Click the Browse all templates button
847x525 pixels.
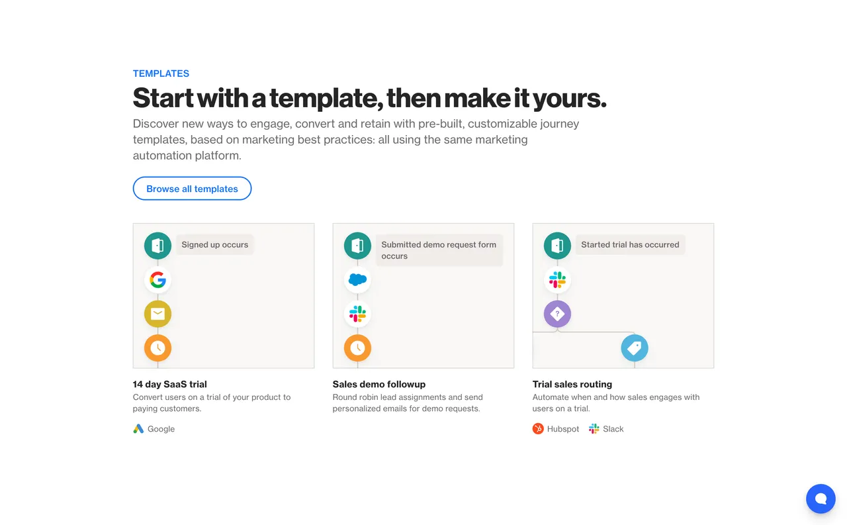click(192, 189)
